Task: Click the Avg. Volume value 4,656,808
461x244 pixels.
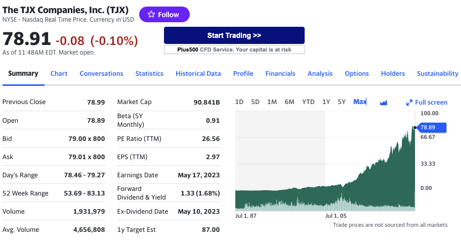Action: coord(89,230)
